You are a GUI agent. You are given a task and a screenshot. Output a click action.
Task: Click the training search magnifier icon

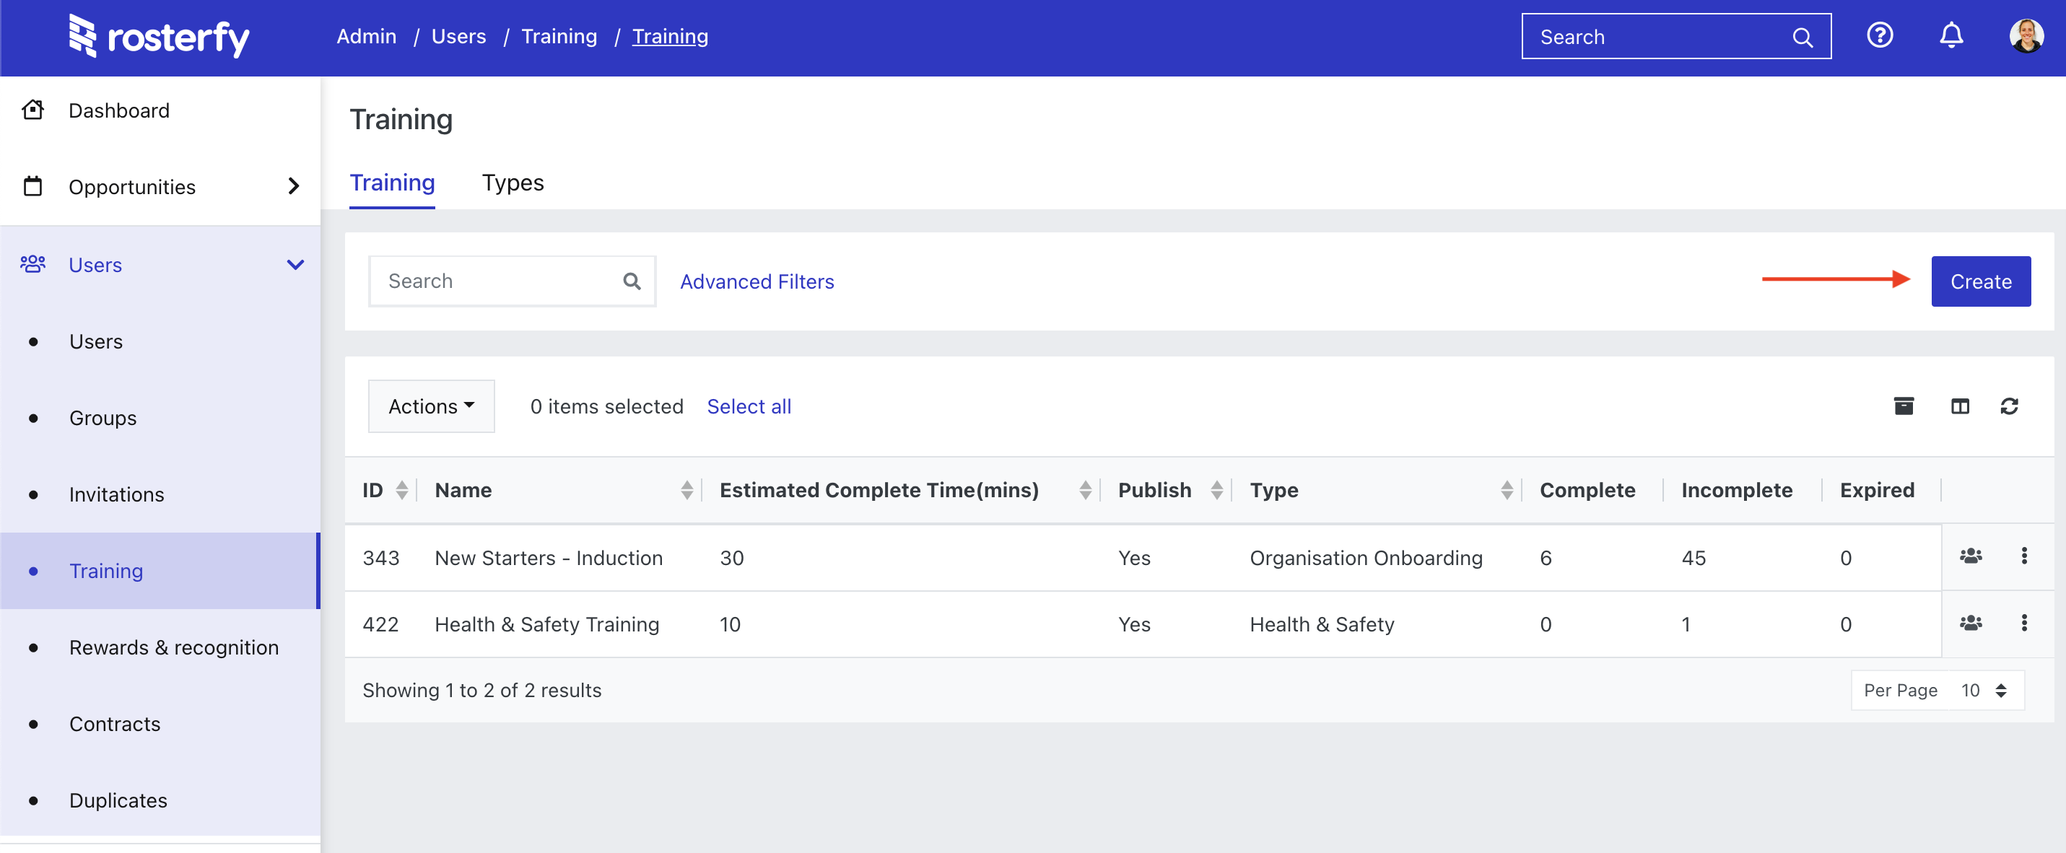(632, 281)
